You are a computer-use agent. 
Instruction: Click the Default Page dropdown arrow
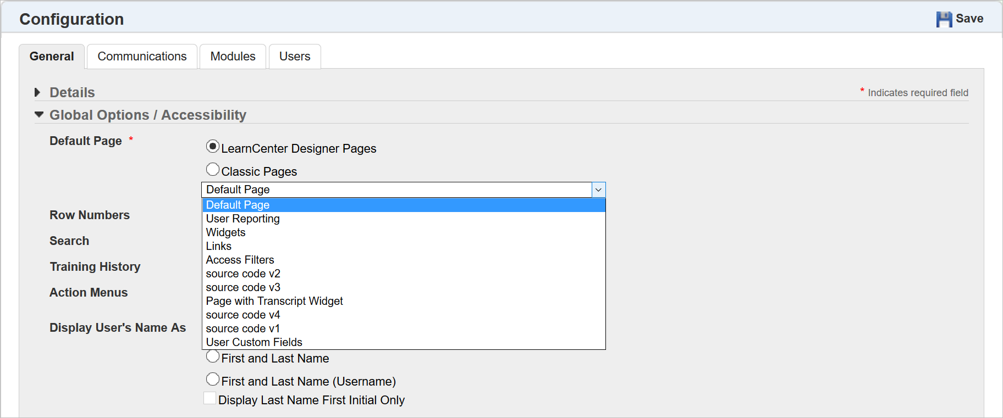pyautogui.click(x=598, y=190)
